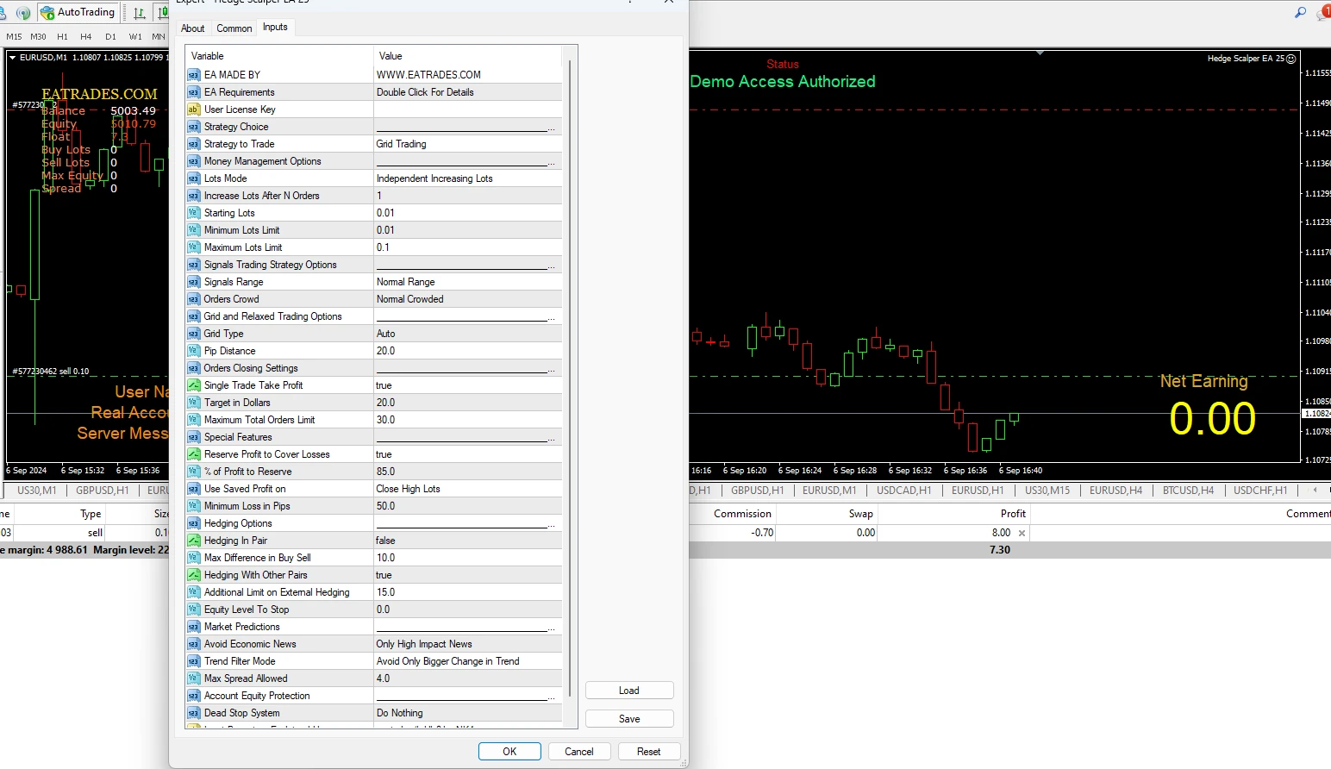The image size is (1331, 769).
Task: Click the AutoTrading toolbar button
Action: pos(78,12)
